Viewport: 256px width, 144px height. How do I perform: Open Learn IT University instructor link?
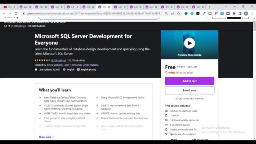[x=73, y=65]
